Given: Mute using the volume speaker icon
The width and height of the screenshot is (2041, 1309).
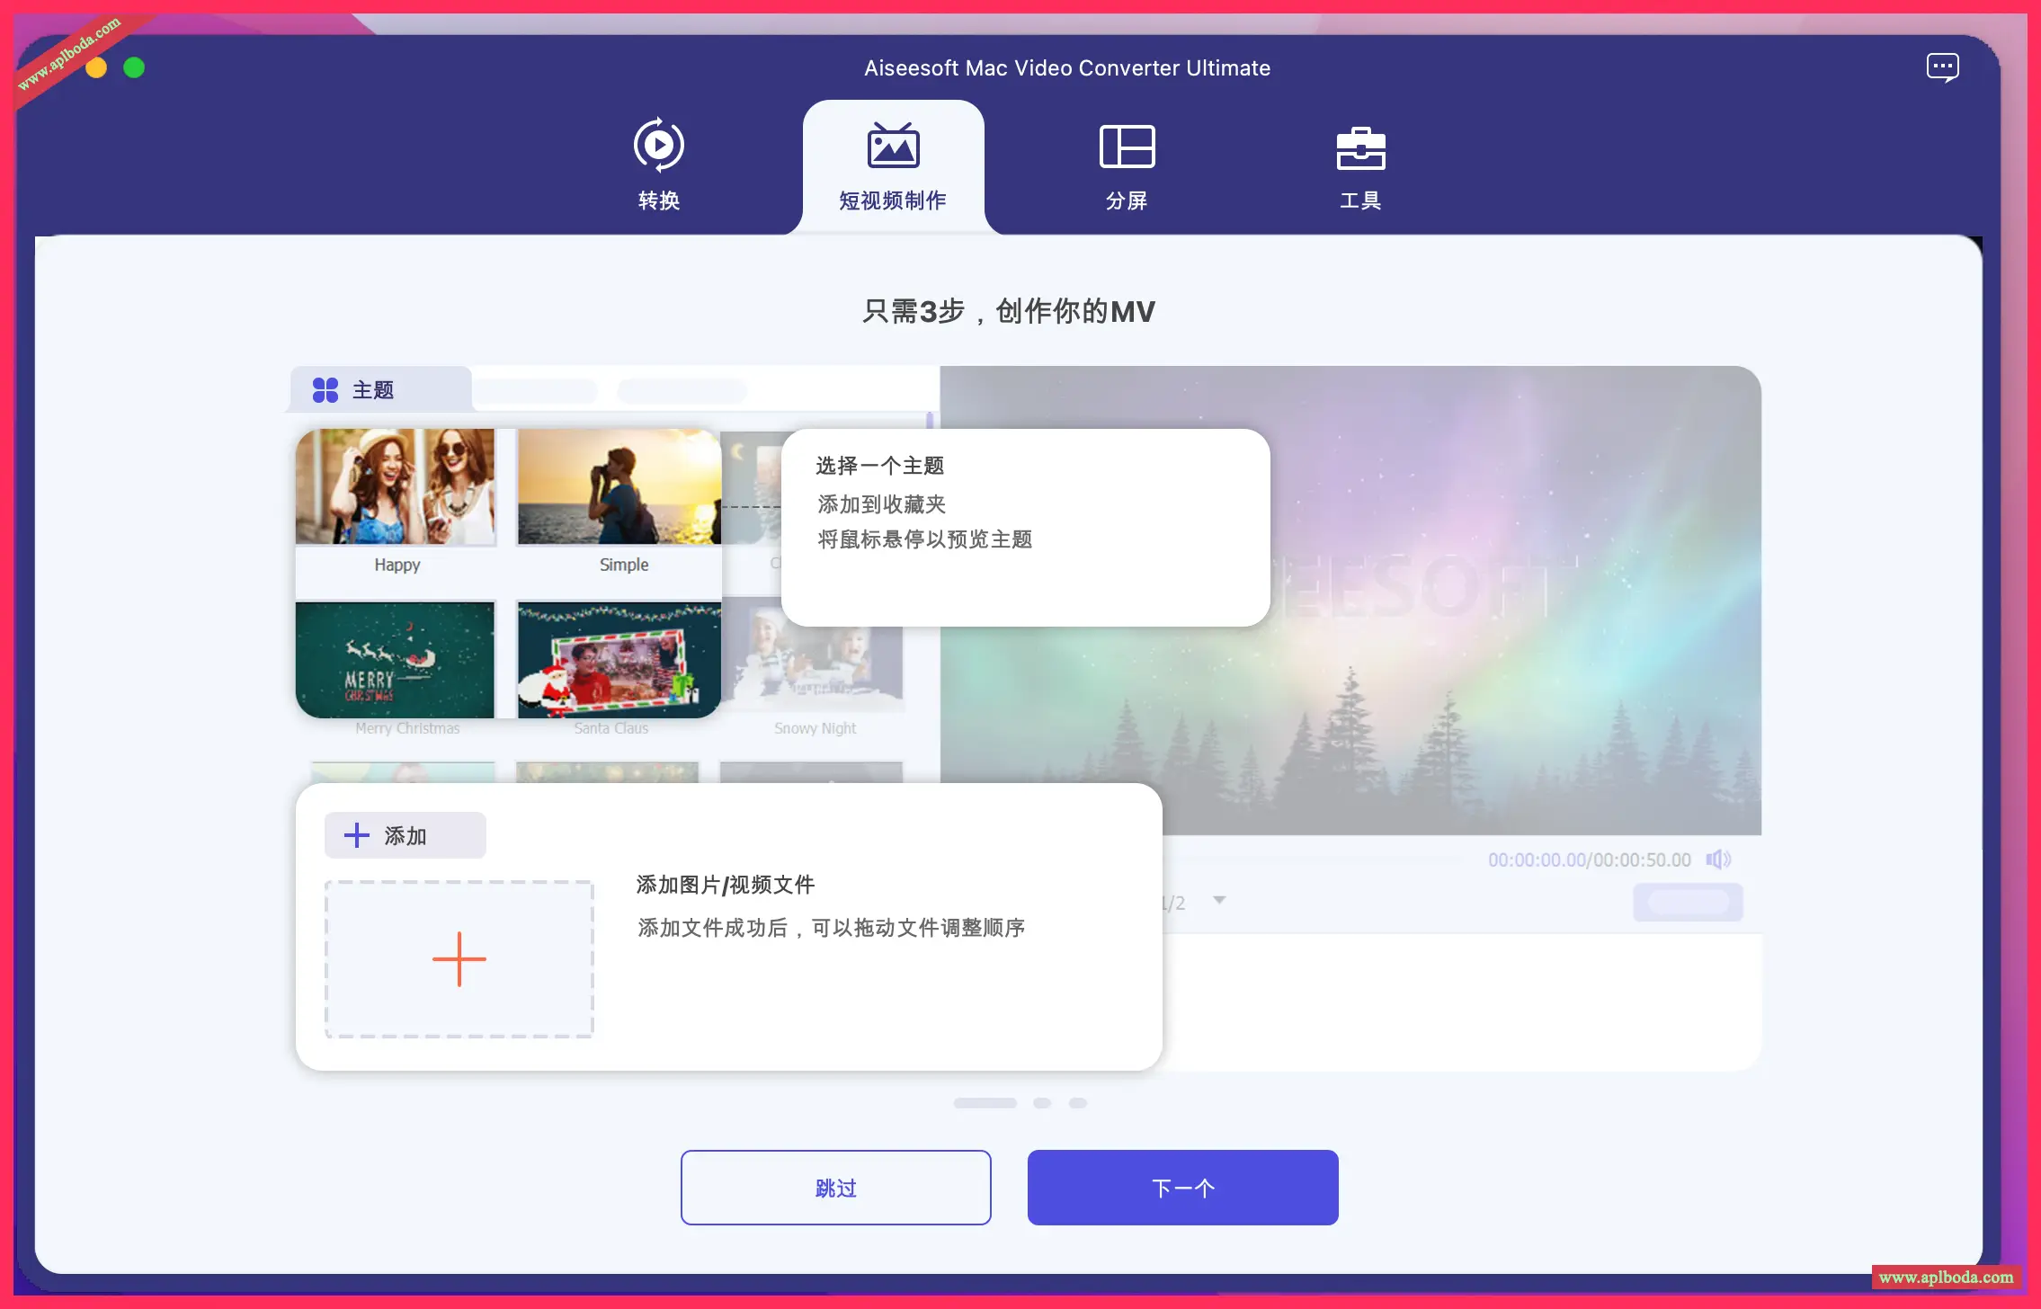Looking at the screenshot, I should (x=1717, y=859).
